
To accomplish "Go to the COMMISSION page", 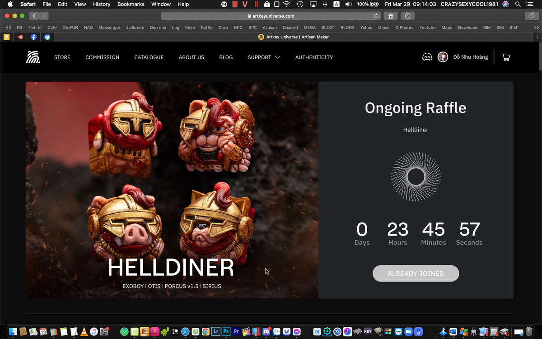I will pos(103,57).
